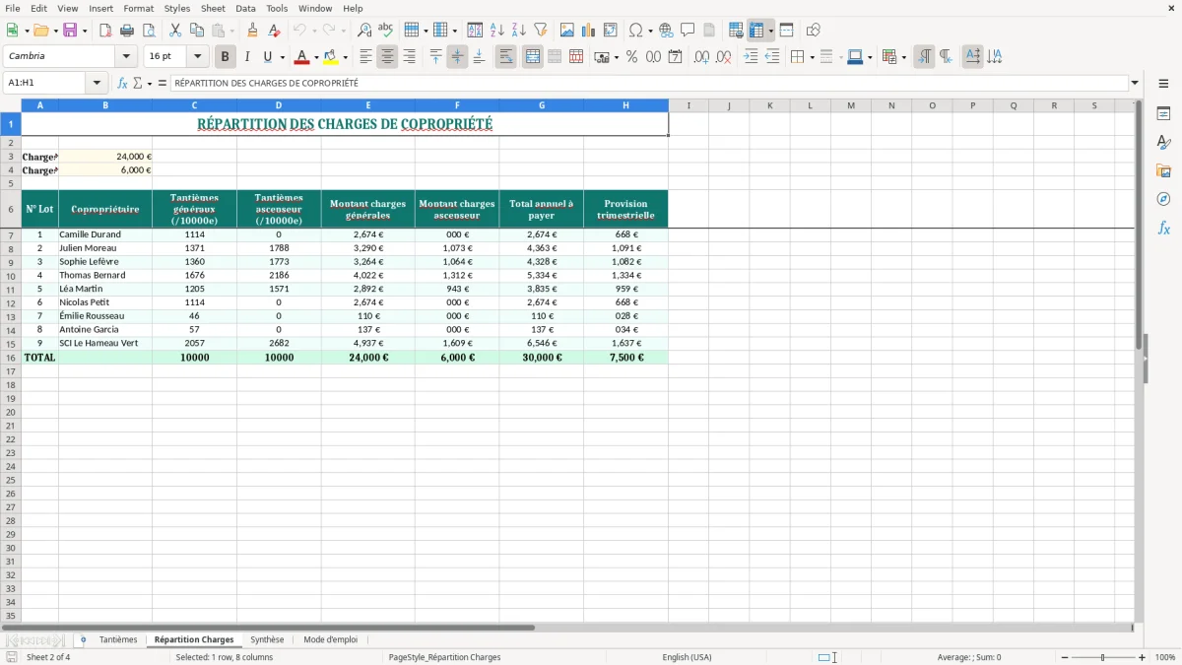Viewport: 1182px width, 665px height.
Task: Open the Font Name dropdown
Action: pyautogui.click(x=126, y=57)
